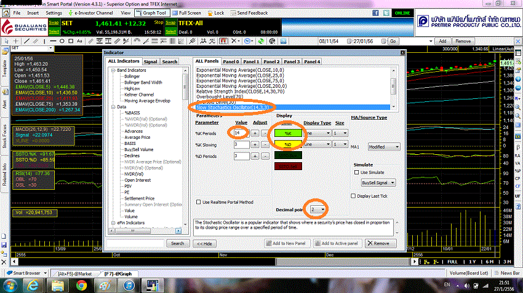The height and width of the screenshot is (293, 523).
Task: Select the rectangle drawing tool
Action: click(x=71, y=41)
